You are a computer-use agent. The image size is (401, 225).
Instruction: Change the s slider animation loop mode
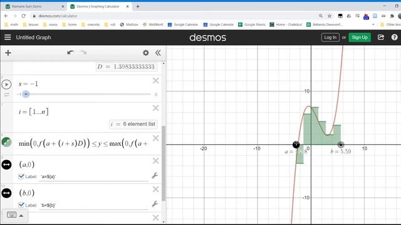6,94
